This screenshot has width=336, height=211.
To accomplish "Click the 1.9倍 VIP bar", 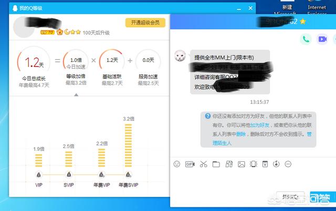I will [x=38, y=160].
